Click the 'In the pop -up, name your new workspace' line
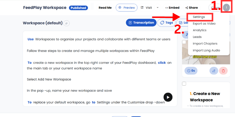This screenshot has width=235, height=117. (69, 90)
